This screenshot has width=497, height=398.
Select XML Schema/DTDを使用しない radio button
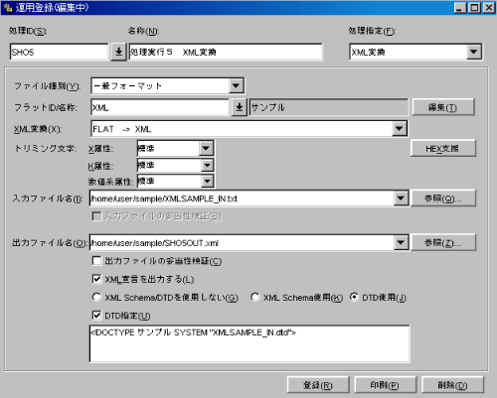point(96,297)
